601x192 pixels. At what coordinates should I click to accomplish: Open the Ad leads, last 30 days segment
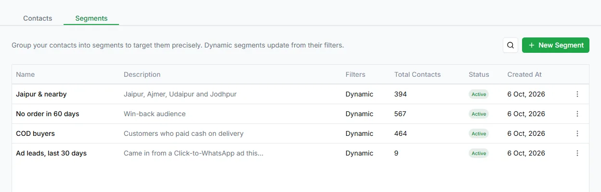point(52,153)
